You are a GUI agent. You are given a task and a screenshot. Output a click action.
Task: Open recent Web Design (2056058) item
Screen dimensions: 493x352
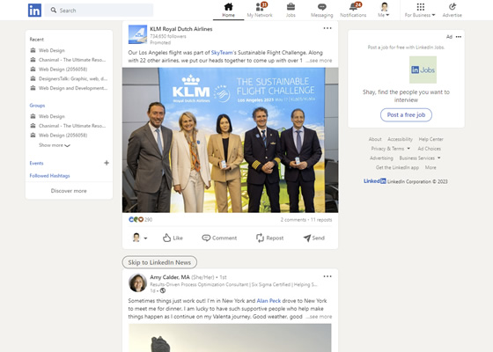(63, 70)
